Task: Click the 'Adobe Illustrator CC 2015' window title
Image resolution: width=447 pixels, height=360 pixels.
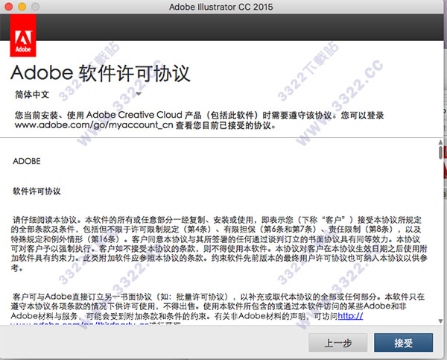Action: pyautogui.click(x=221, y=7)
